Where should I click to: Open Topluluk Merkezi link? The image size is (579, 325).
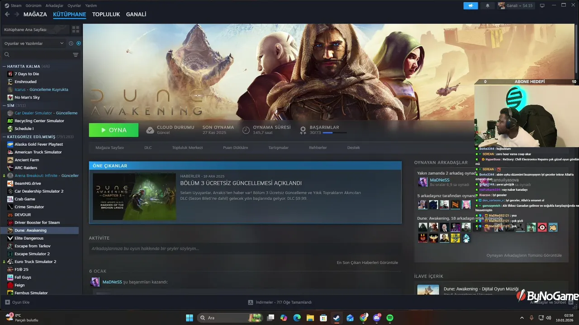(187, 148)
